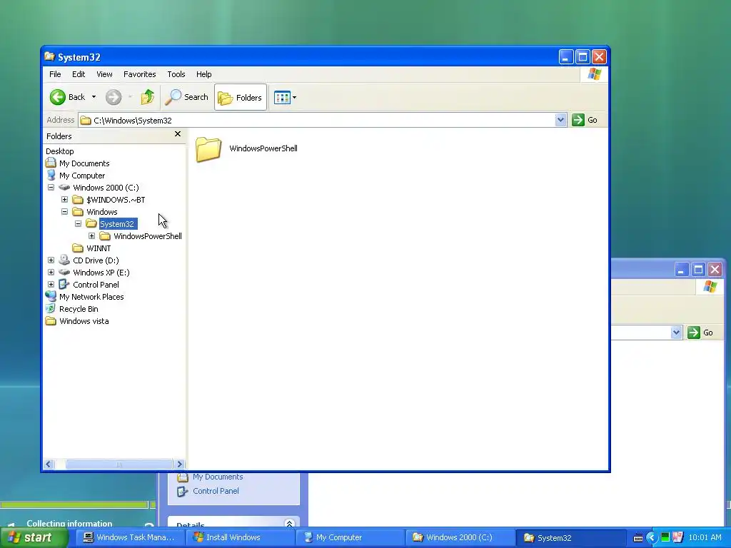Select the large WindowsPowerShell folder icon
Screen dimensions: 731x548
(208, 149)
